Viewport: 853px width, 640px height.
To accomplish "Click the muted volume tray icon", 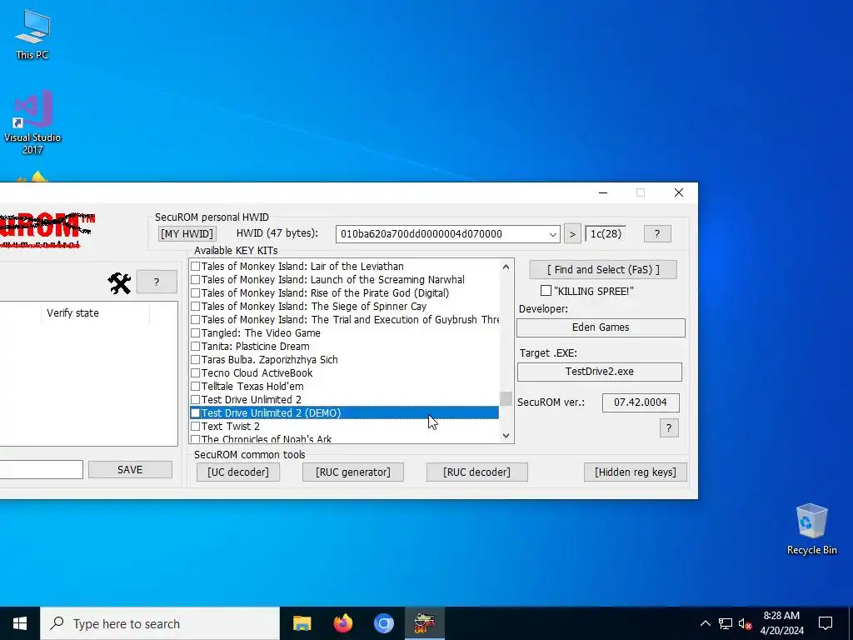I will (x=745, y=623).
